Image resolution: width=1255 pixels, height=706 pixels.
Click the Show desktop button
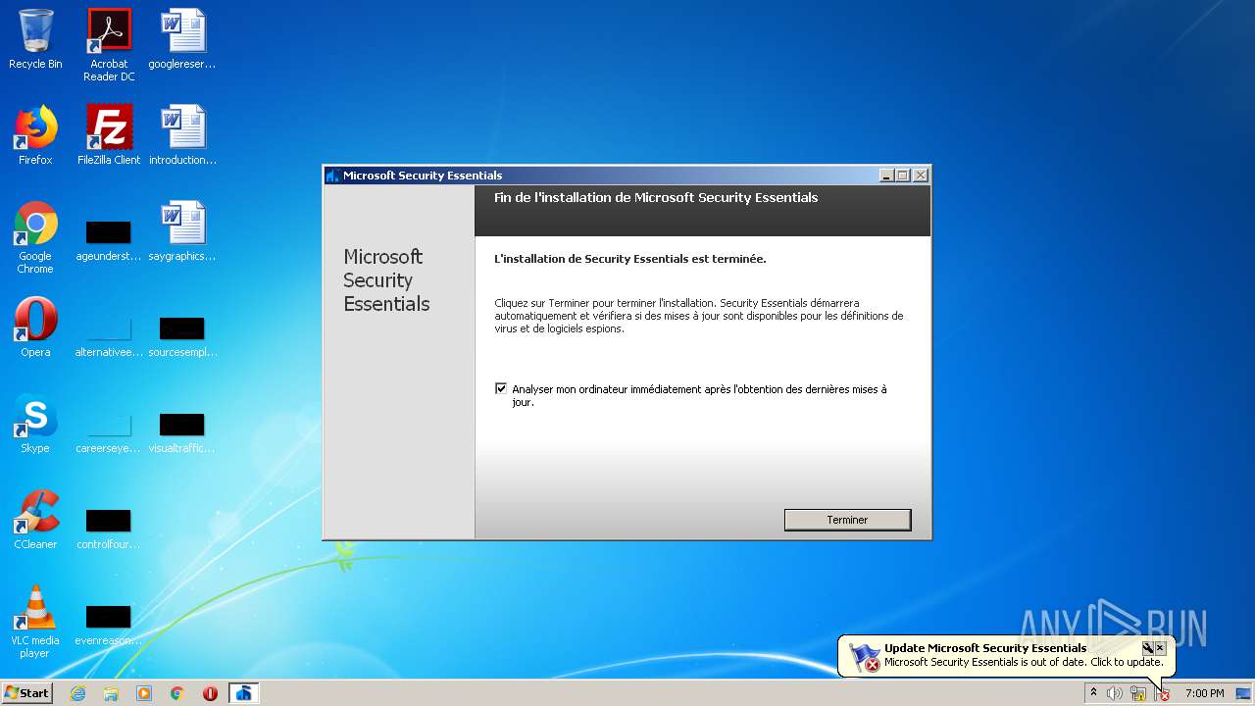coord(1245,693)
